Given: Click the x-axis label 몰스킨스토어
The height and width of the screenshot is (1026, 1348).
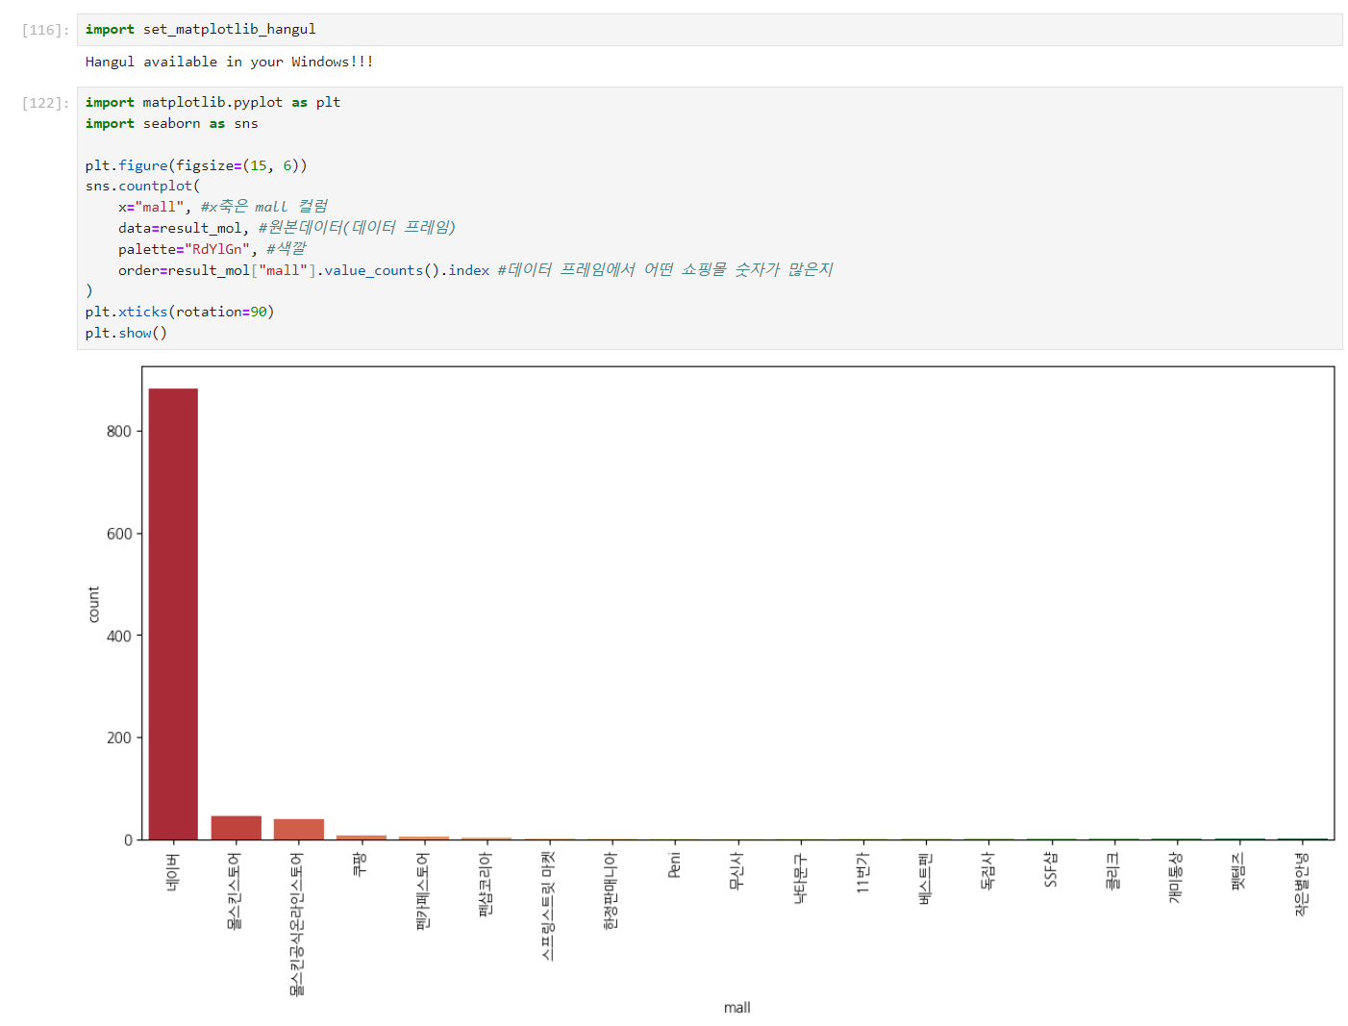Looking at the screenshot, I should pyautogui.click(x=235, y=890).
